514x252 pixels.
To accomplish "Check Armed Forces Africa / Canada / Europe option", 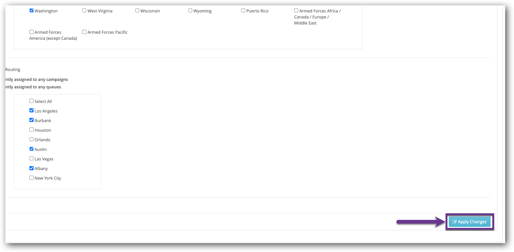I will (x=296, y=10).
